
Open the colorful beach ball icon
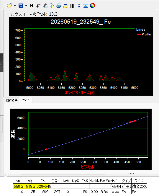pos(93,6)
